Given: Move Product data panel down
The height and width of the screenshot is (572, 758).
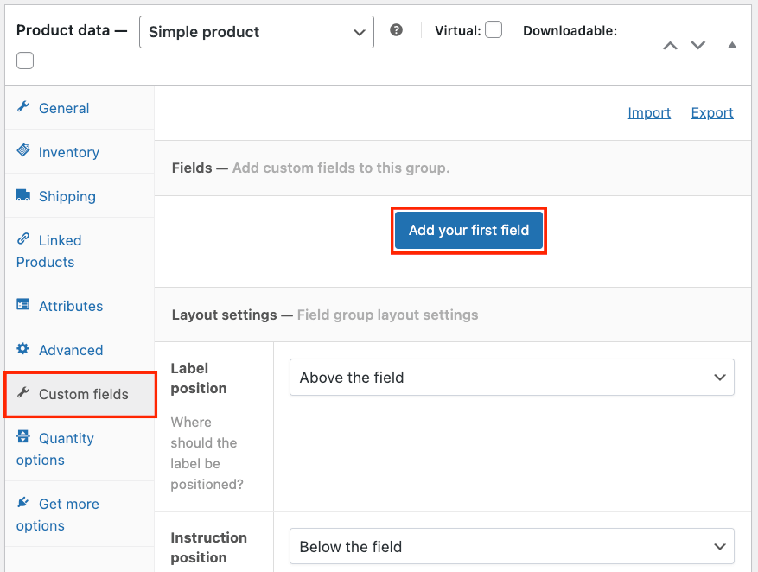Looking at the screenshot, I should click(698, 46).
